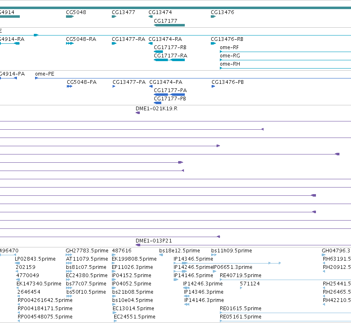The width and height of the screenshot is (351, 323).
Task: Select transcript CG17177-RB
Action: (170, 47)
